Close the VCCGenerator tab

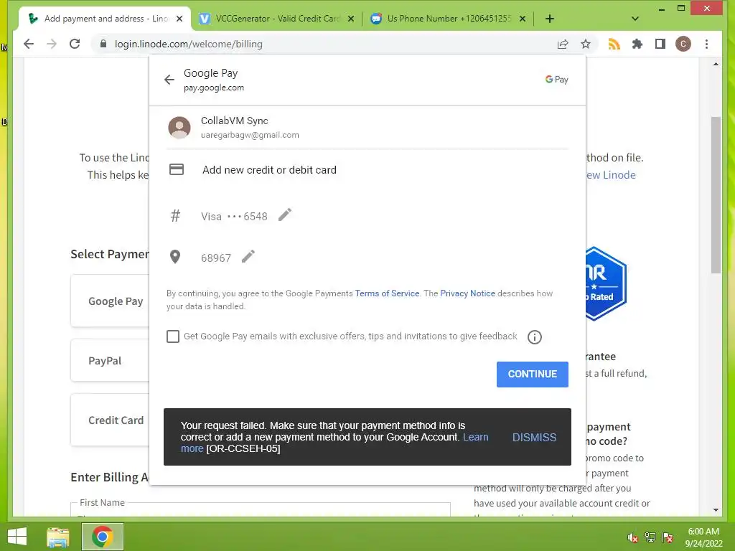[350, 19]
